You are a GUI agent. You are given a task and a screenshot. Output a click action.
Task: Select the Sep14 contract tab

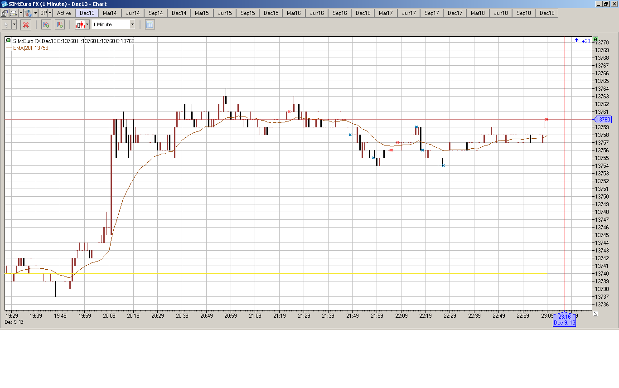156,13
